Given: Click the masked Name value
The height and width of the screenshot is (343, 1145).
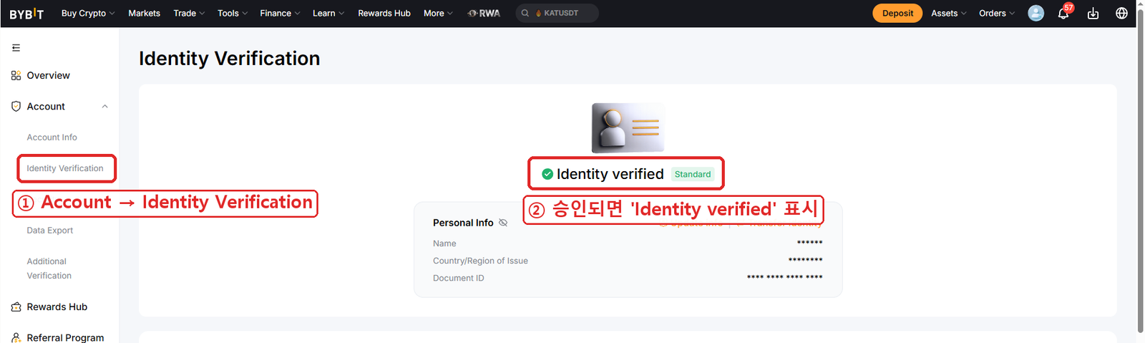Looking at the screenshot, I should (809, 243).
